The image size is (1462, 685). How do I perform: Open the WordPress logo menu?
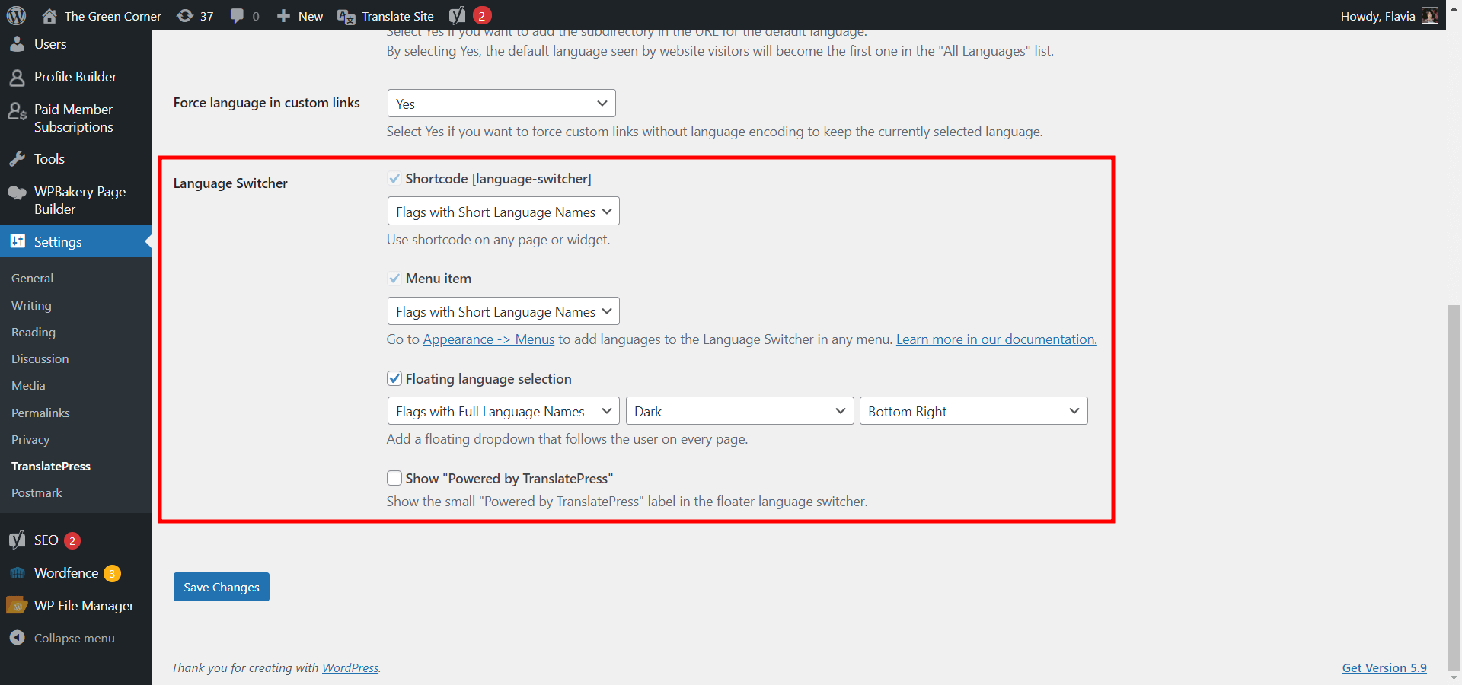click(16, 15)
